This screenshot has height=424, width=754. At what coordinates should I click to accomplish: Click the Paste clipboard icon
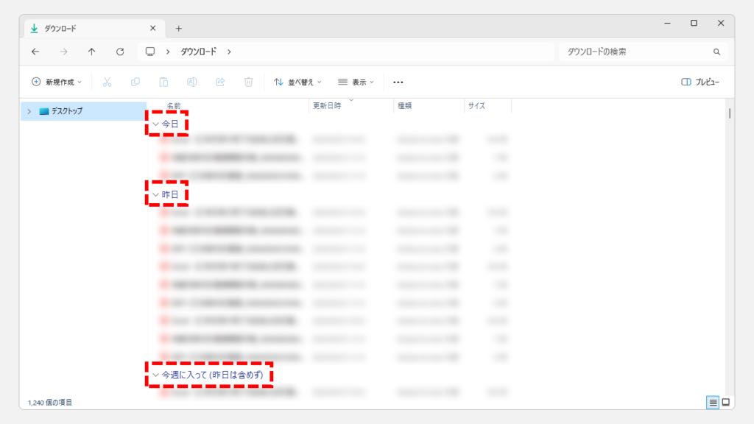163,82
